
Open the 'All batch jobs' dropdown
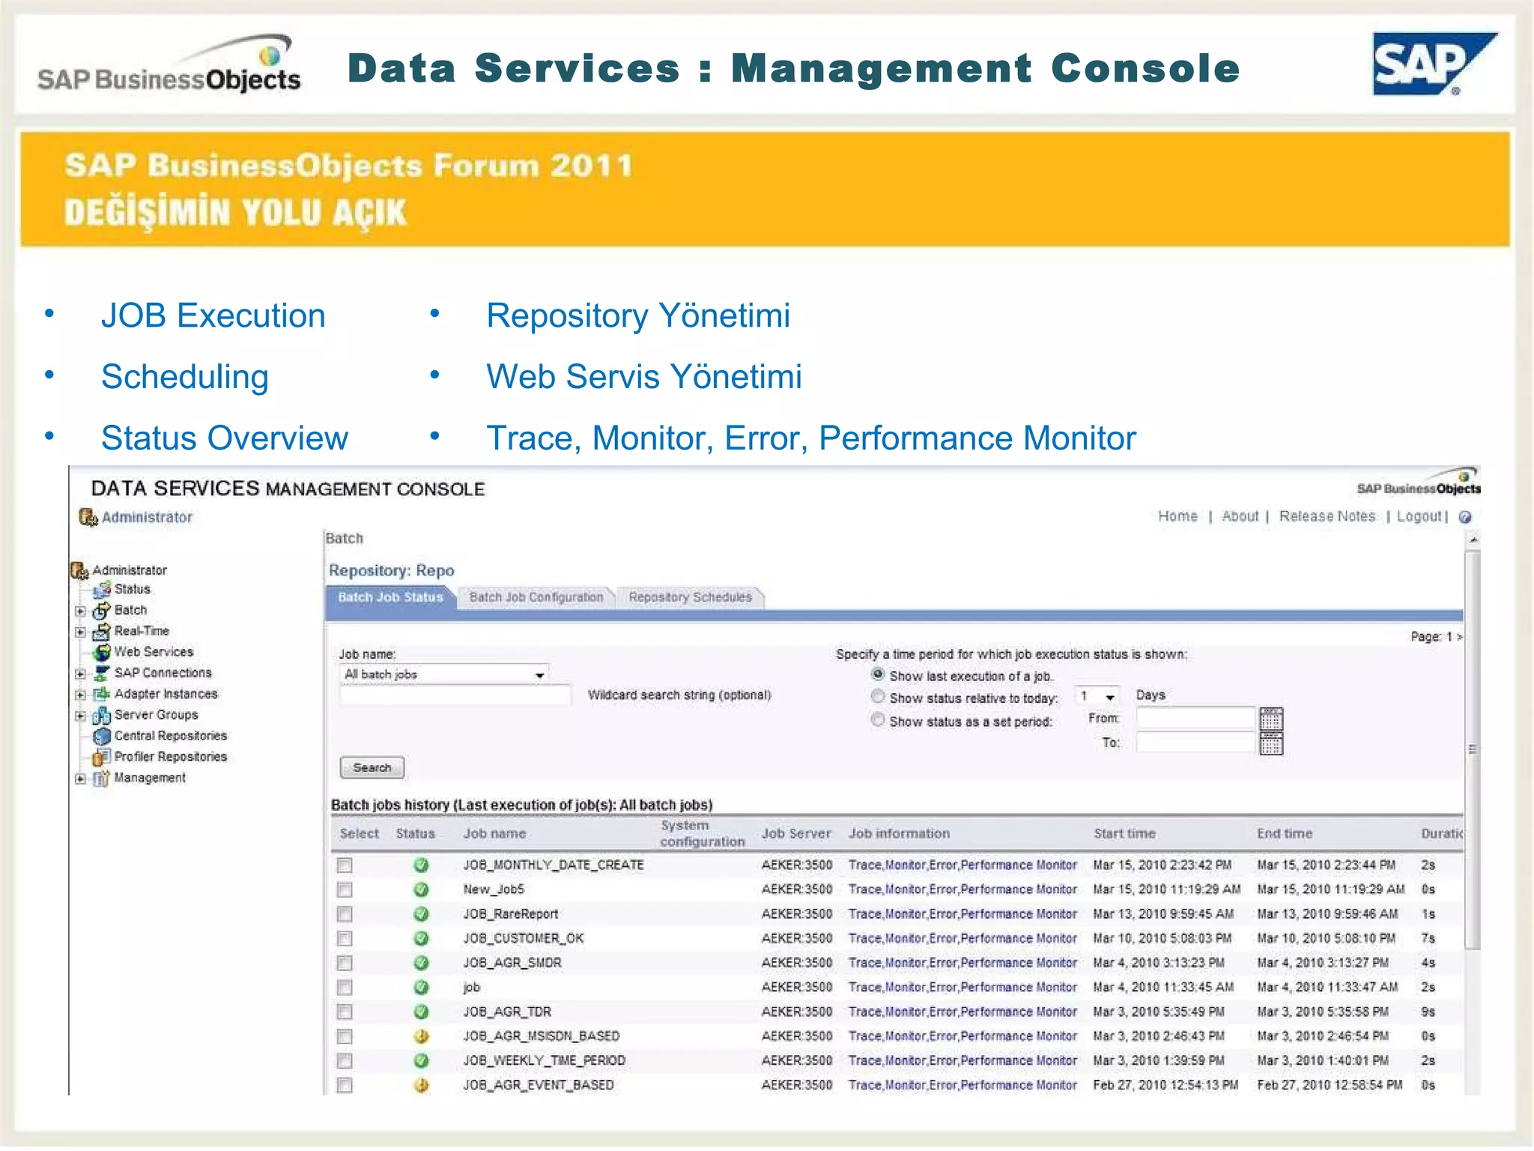(x=444, y=674)
